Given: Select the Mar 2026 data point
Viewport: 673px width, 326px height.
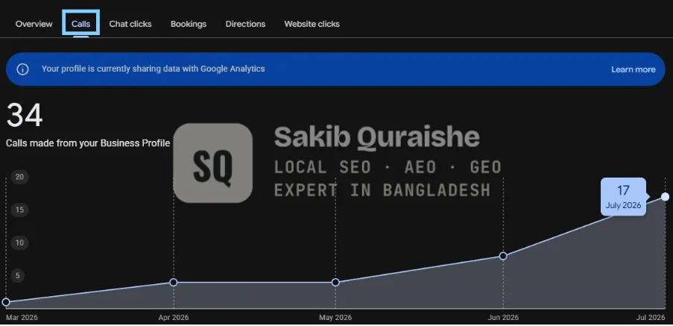Looking at the screenshot, I should tap(5, 302).
